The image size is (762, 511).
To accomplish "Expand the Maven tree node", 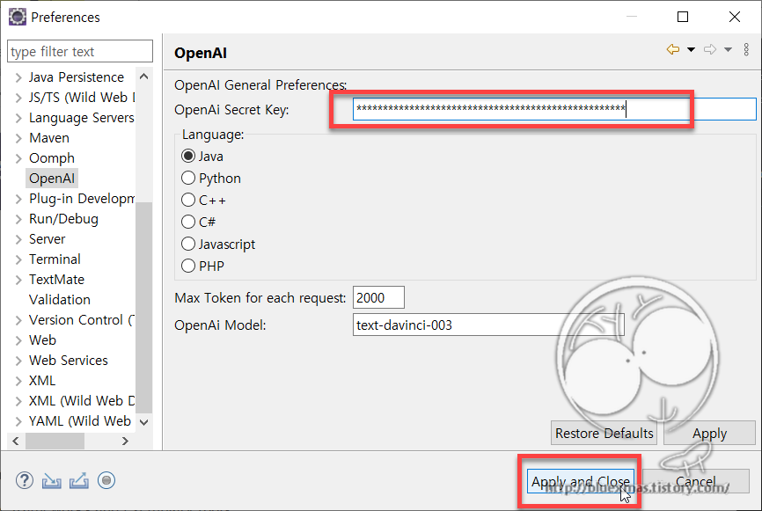I will click(x=18, y=138).
